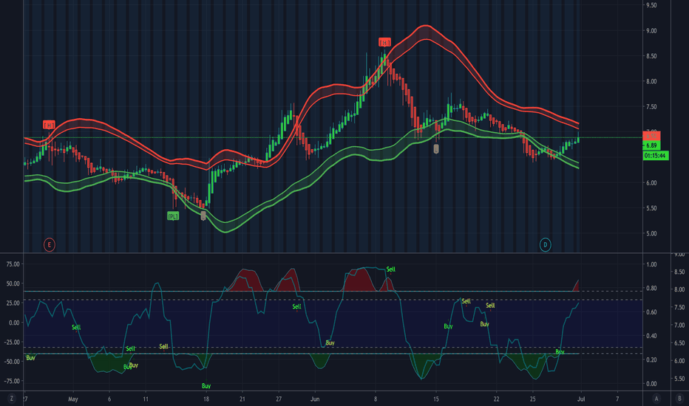The height and width of the screenshot is (406, 689).
Task: Click the '15' date label on the time axis
Action: pyautogui.click(x=436, y=399)
